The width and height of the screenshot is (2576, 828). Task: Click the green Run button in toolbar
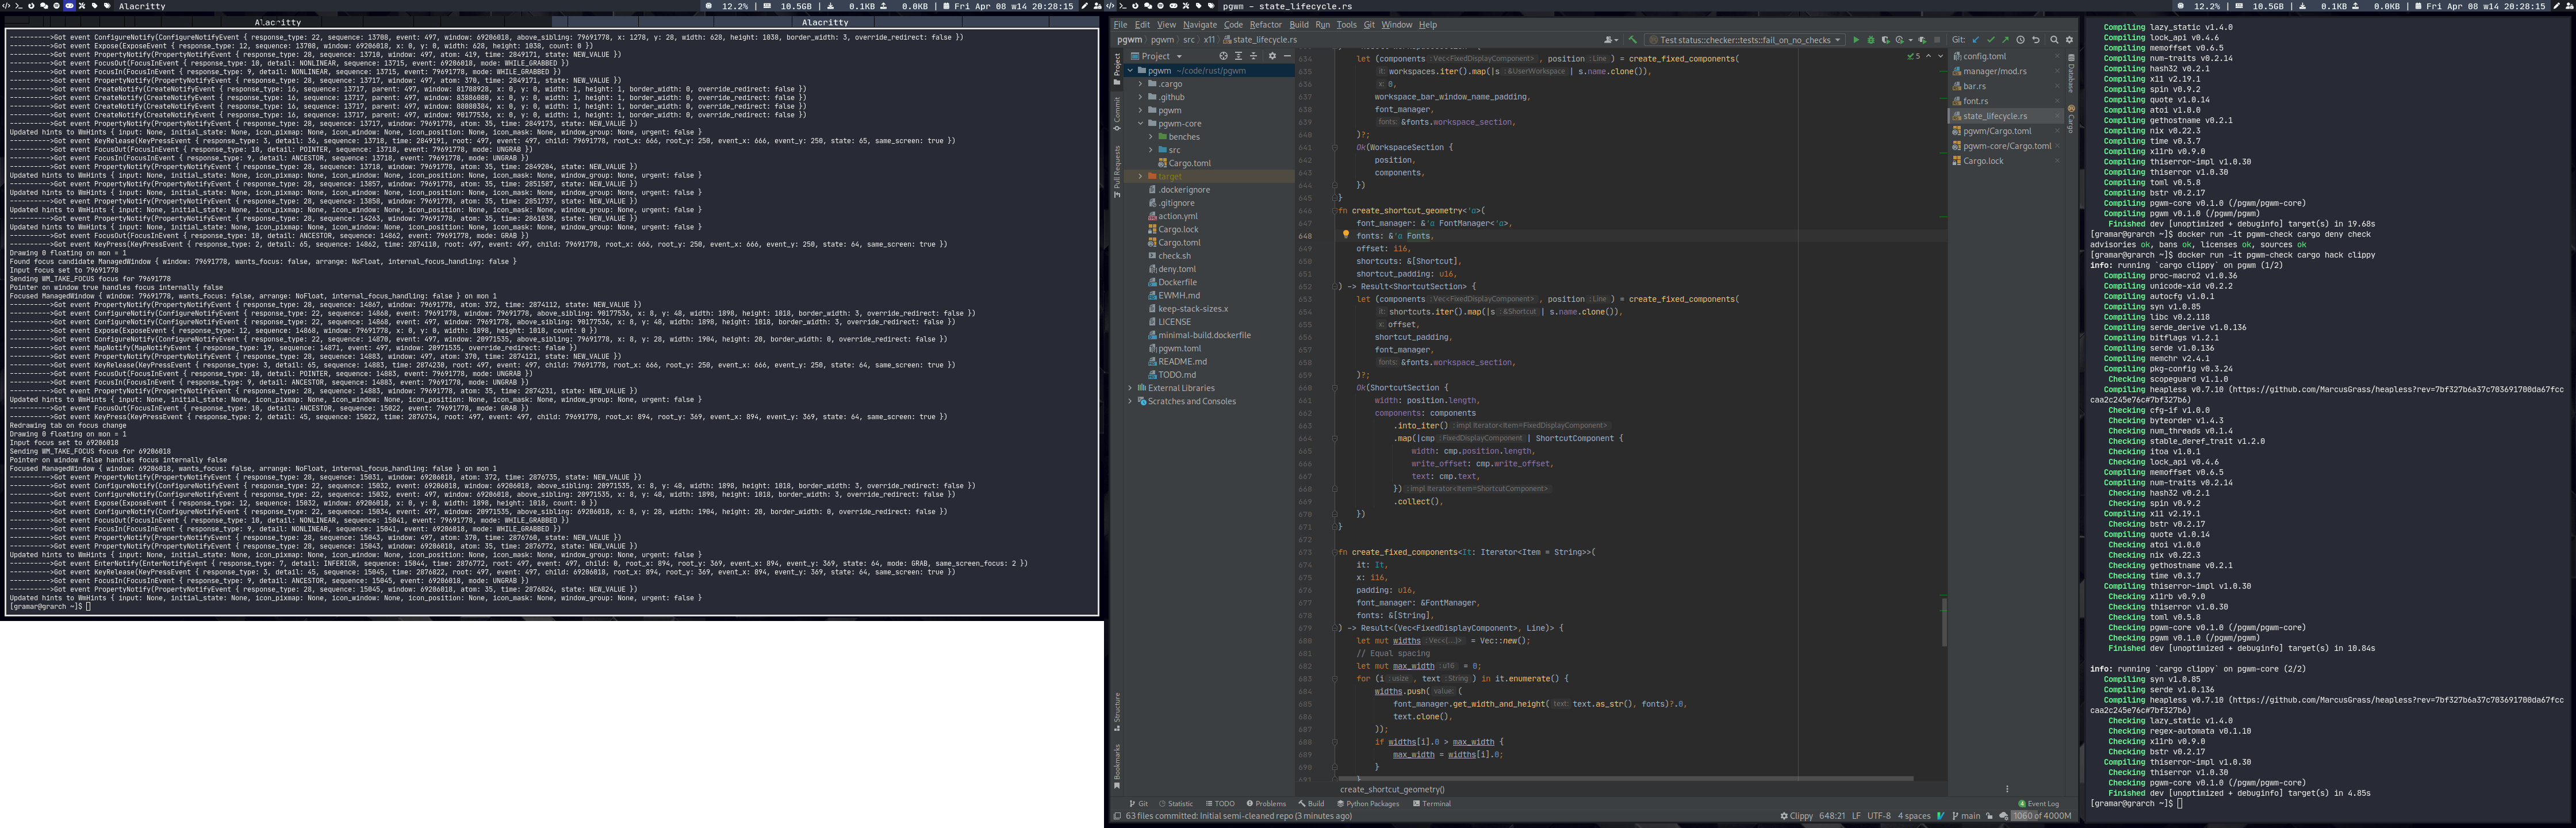click(x=1856, y=40)
